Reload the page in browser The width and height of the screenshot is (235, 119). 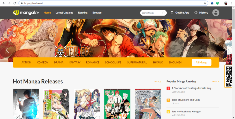point(15,3)
